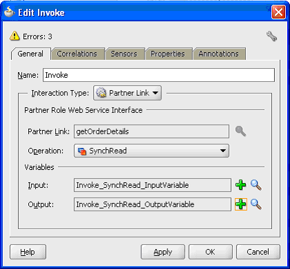Click the Input variable text field
Image resolution: width=290 pixels, height=269 pixels.
tap(152, 185)
